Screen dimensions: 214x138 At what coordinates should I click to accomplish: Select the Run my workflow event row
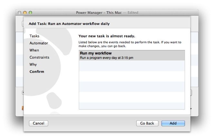(132, 55)
